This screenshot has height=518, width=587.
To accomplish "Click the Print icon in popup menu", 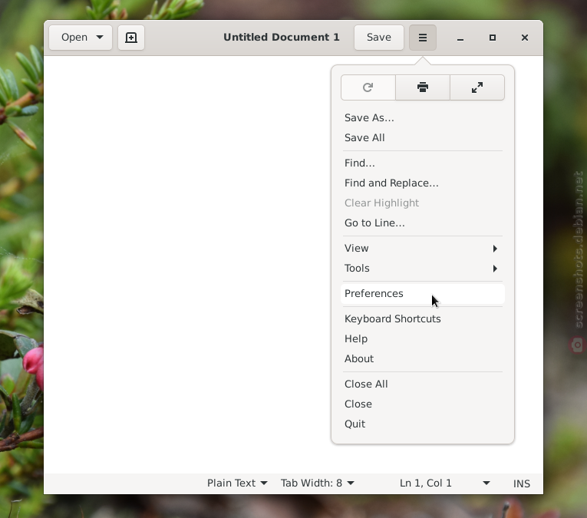I will point(423,87).
